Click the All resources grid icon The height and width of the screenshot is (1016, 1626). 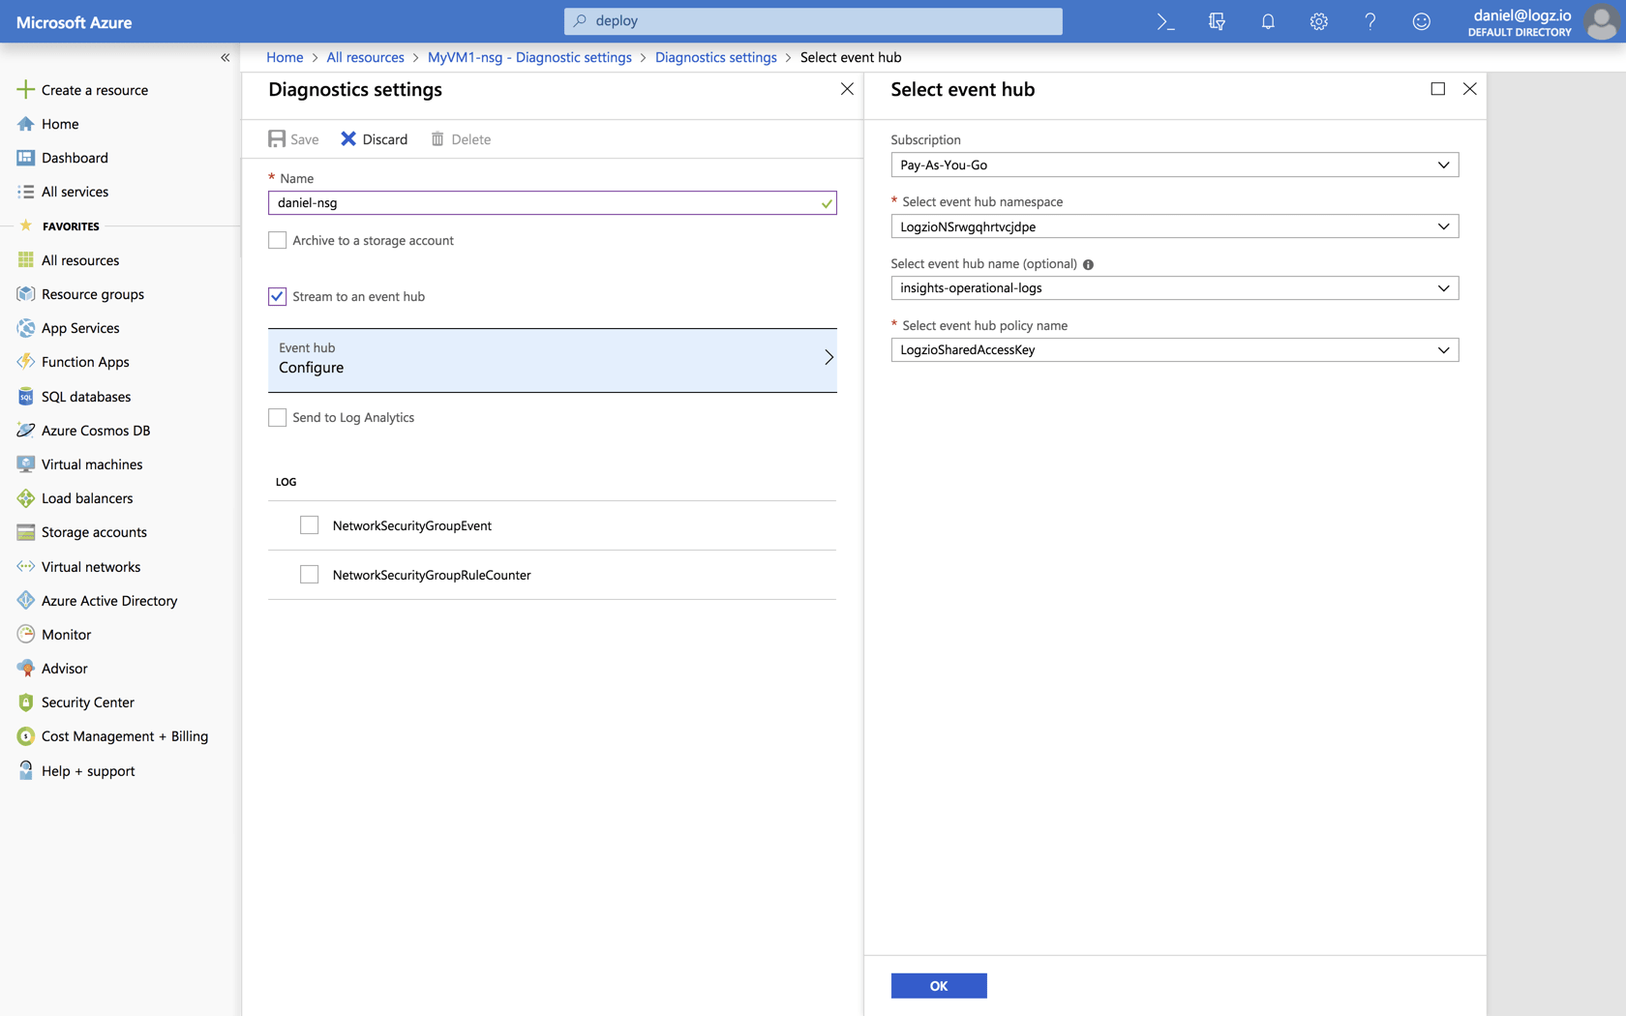point(26,260)
